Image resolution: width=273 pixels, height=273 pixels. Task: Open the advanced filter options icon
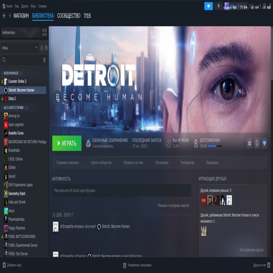44,60
